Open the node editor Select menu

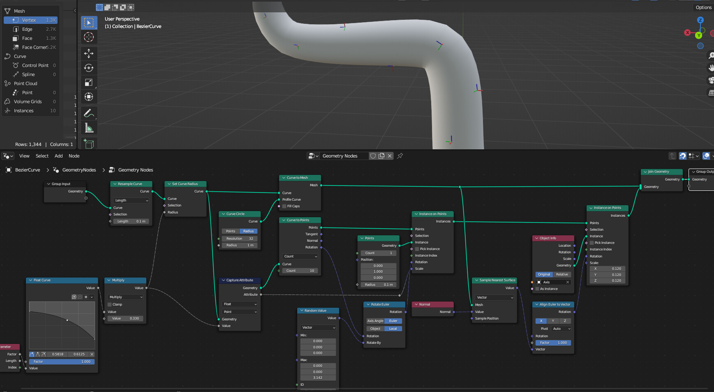pos(42,156)
